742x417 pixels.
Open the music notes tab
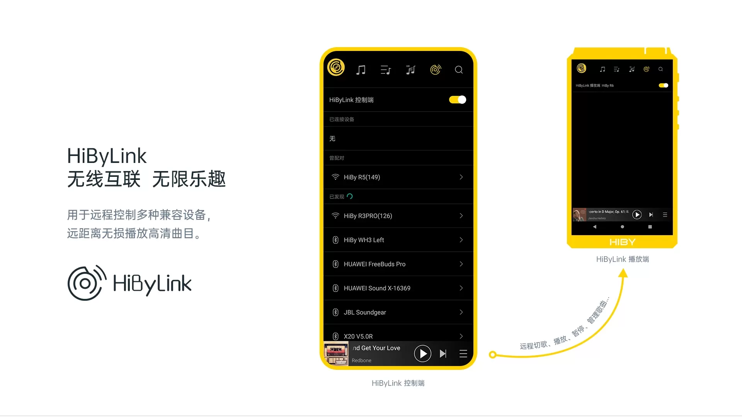(361, 70)
